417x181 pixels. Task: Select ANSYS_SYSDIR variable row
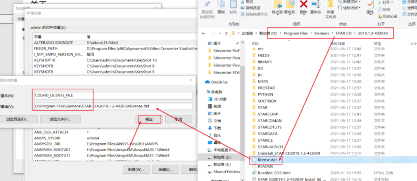[x=114, y=138]
